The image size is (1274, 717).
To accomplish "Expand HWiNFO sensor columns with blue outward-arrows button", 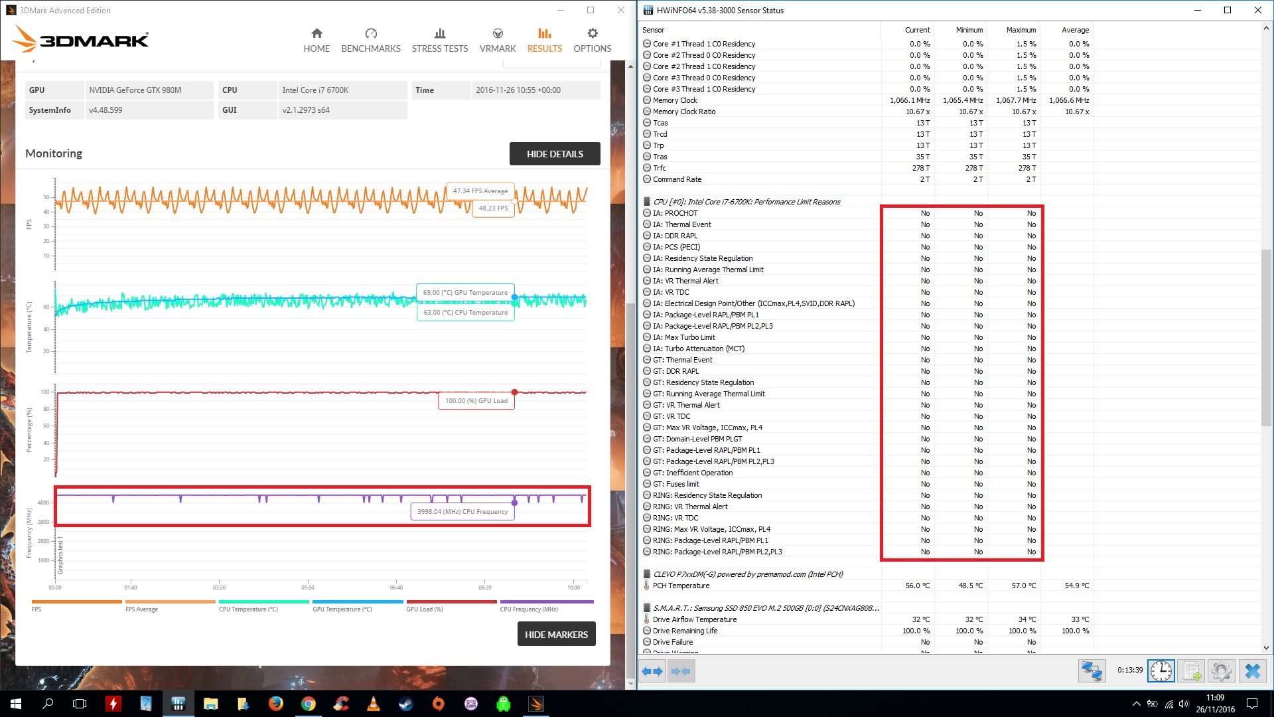I will click(x=652, y=671).
